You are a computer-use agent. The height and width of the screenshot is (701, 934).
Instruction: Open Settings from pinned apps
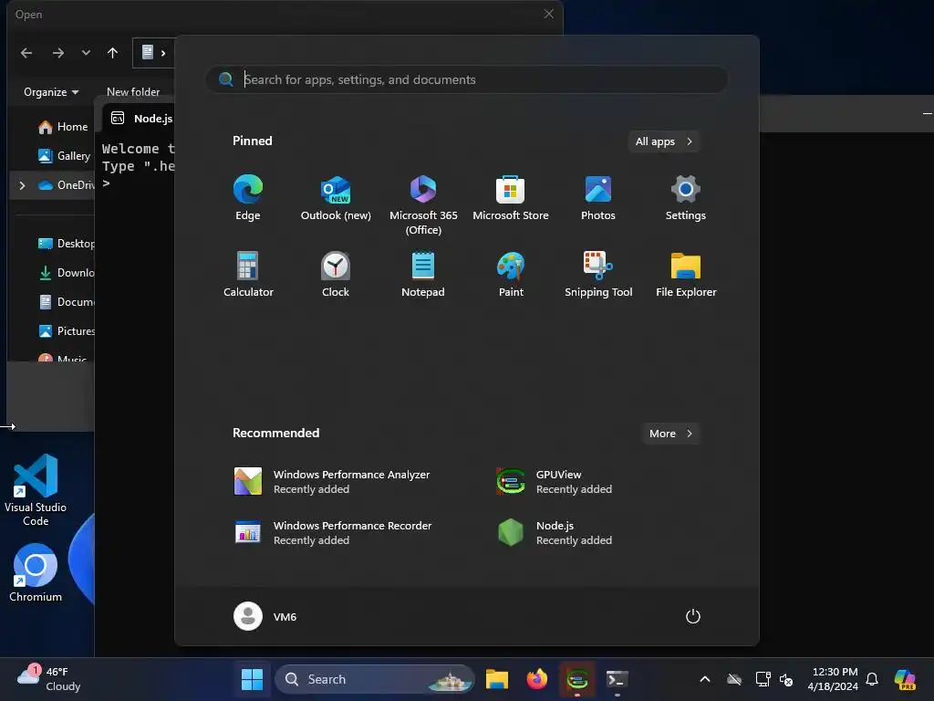(686, 198)
